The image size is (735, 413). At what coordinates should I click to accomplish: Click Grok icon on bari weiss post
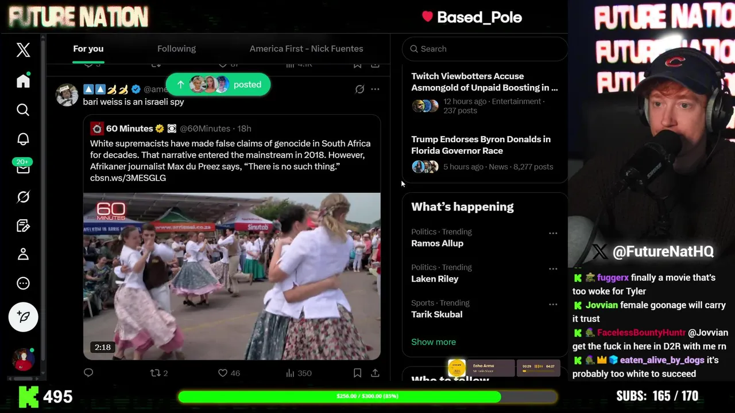pyautogui.click(x=359, y=89)
